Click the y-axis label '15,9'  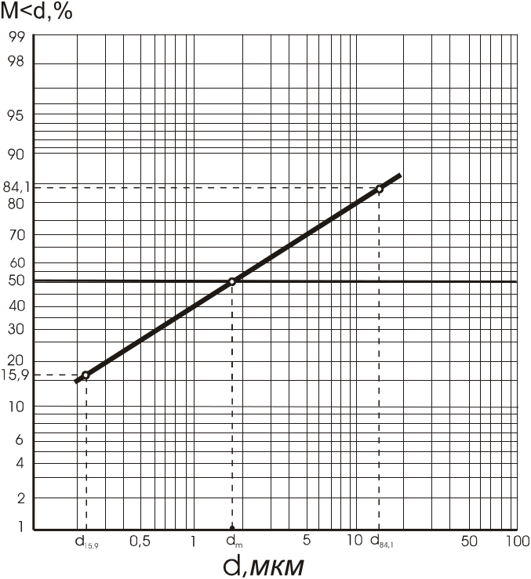coord(15,375)
